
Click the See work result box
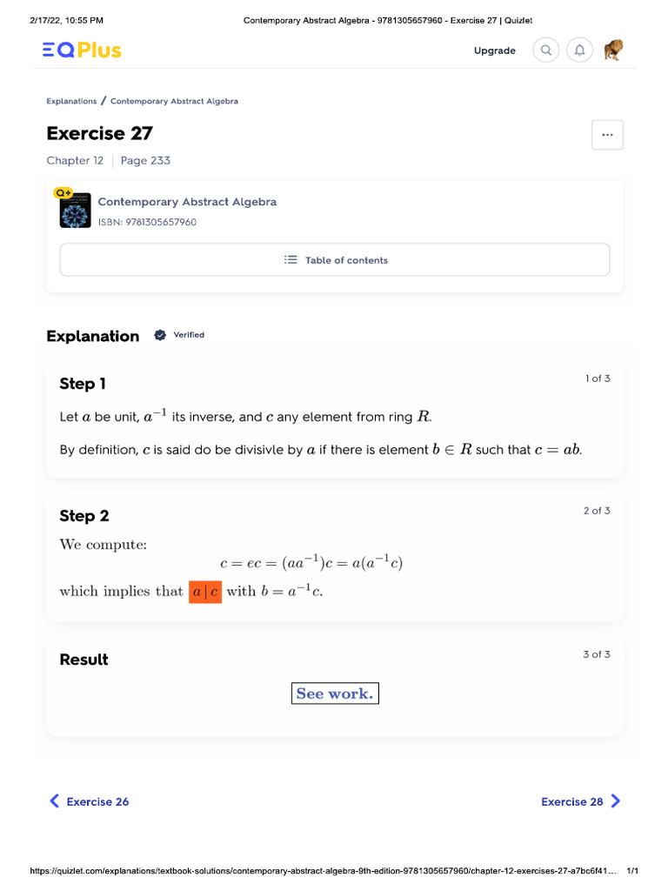point(335,693)
